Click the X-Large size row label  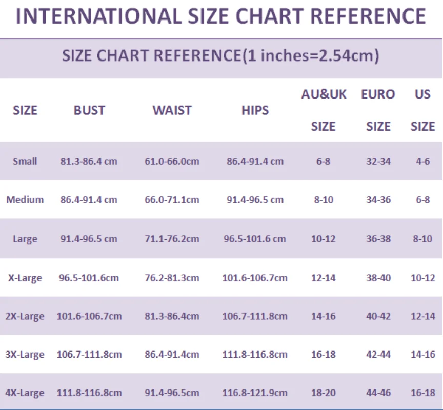25,278
